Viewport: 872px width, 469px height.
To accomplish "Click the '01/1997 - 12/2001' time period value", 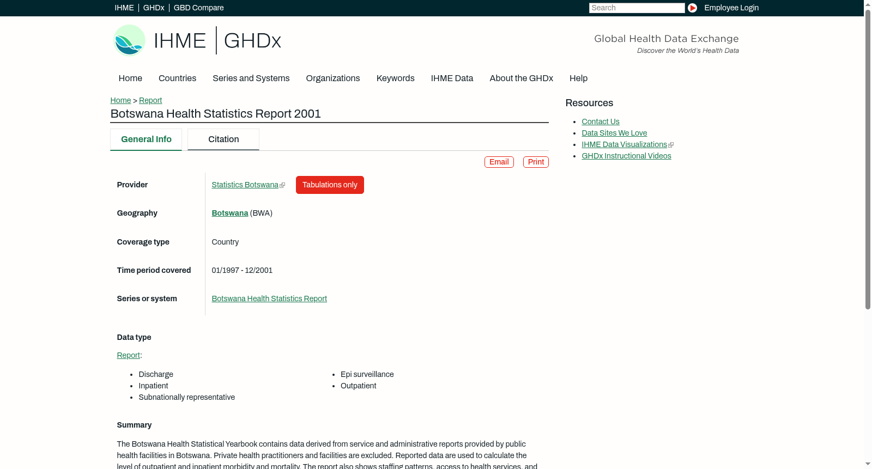I will (x=242, y=270).
